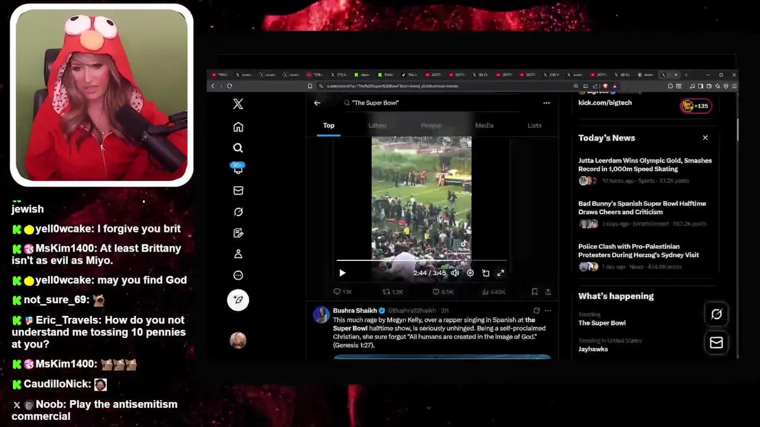Open browser extensions puzzle icon

pyautogui.click(x=670, y=86)
